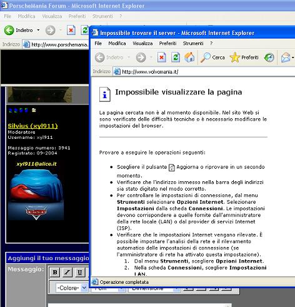Click Refresh icon in PorscheMania window
Image resolution: width=295 pixels, height=307 pixels.
[84, 31]
